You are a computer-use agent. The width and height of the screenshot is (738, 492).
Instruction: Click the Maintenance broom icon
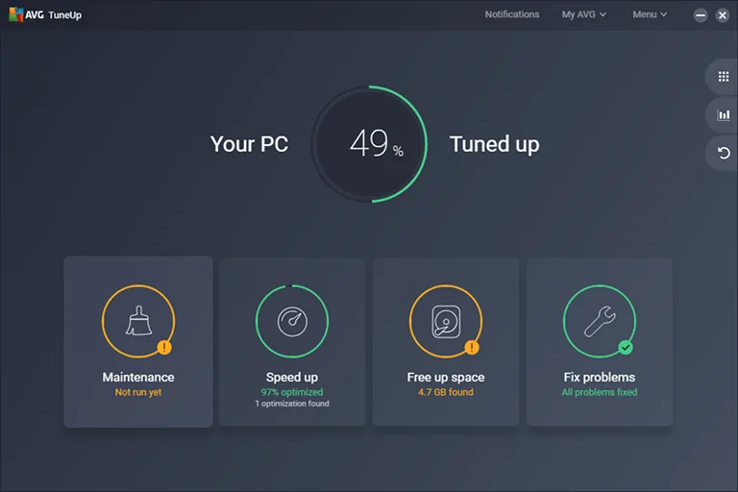point(138,321)
